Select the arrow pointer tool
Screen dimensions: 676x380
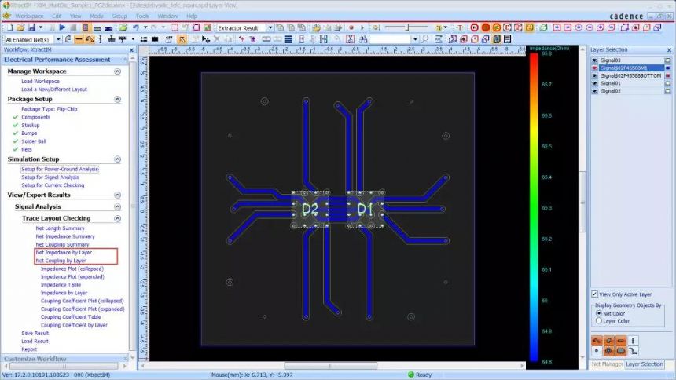(x=182, y=39)
